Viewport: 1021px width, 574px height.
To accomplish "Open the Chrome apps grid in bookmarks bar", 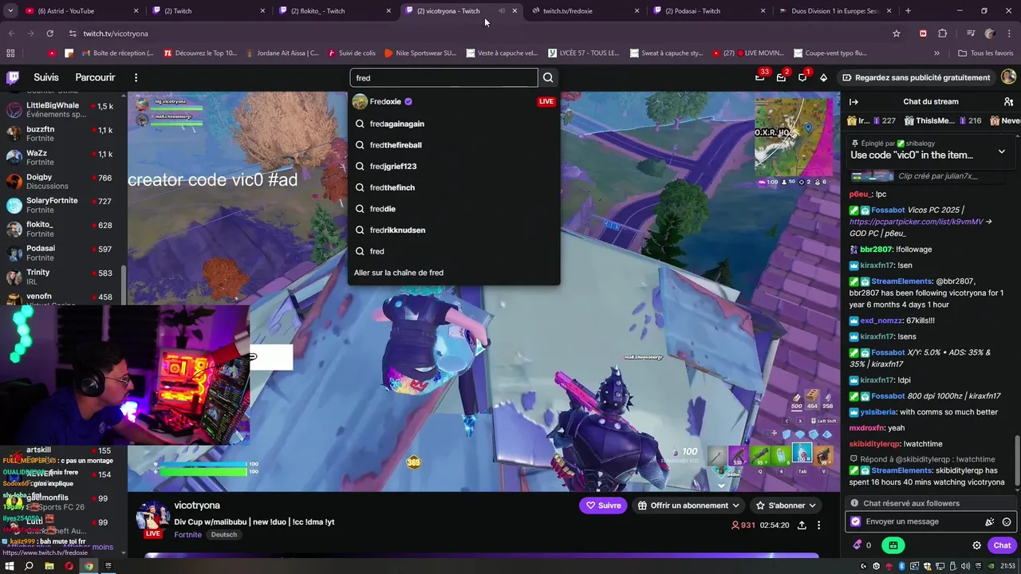I will click(x=10, y=53).
